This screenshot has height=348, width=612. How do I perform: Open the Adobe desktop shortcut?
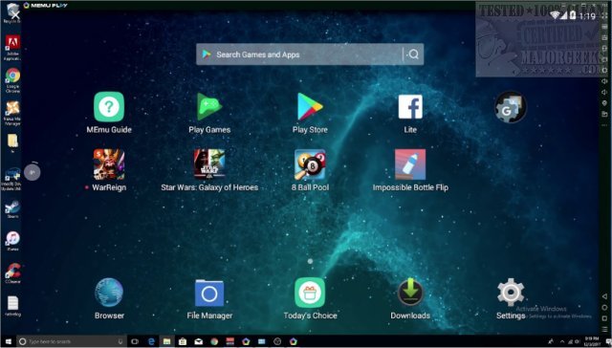[x=12, y=48]
